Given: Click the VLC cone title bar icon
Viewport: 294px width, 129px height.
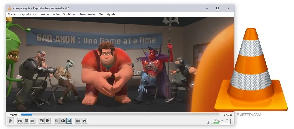Looking at the screenshot, I should [9, 8].
